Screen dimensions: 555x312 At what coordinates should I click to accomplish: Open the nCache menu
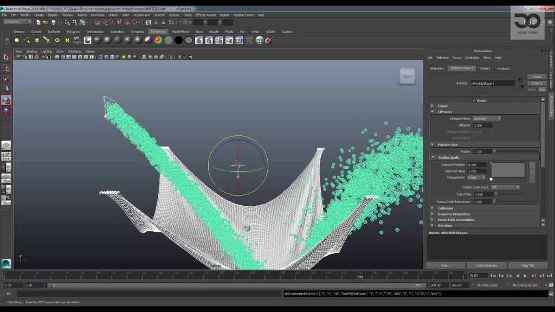(x=159, y=15)
